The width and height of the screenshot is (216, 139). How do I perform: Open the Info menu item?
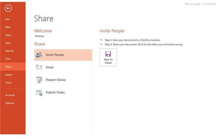[8, 19]
